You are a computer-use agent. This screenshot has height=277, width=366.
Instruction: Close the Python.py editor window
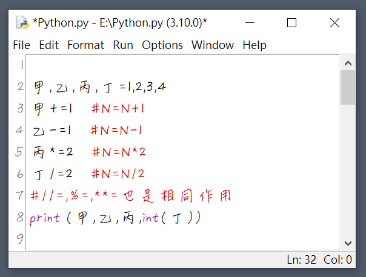pos(334,23)
